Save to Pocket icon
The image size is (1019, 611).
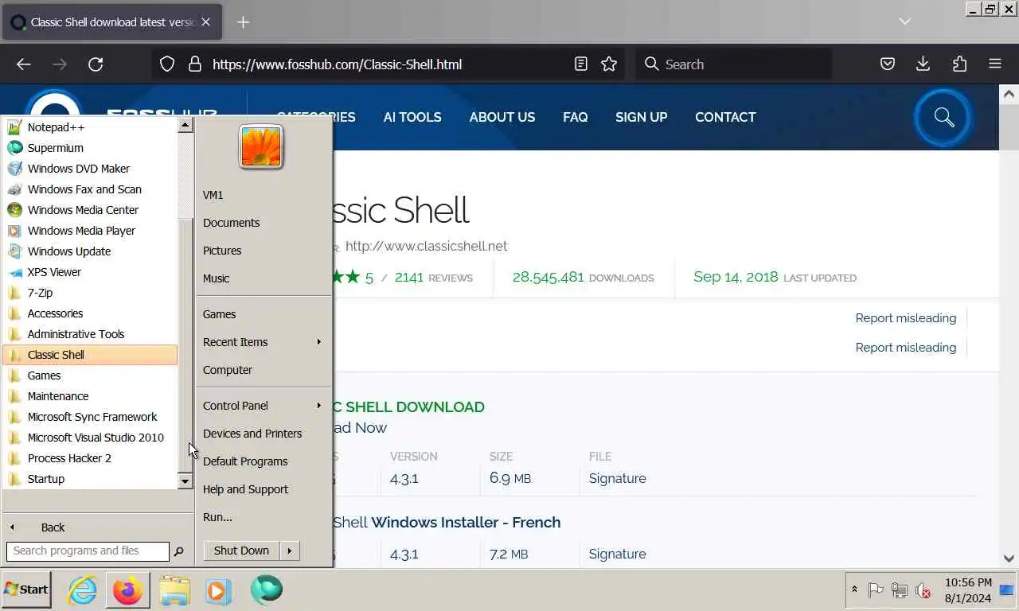[888, 64]
